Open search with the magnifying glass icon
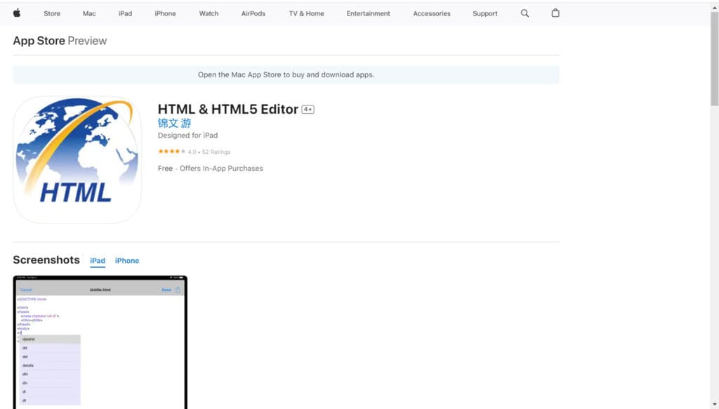The width and height of the screenshot is (719, 409). pos(525,13)
